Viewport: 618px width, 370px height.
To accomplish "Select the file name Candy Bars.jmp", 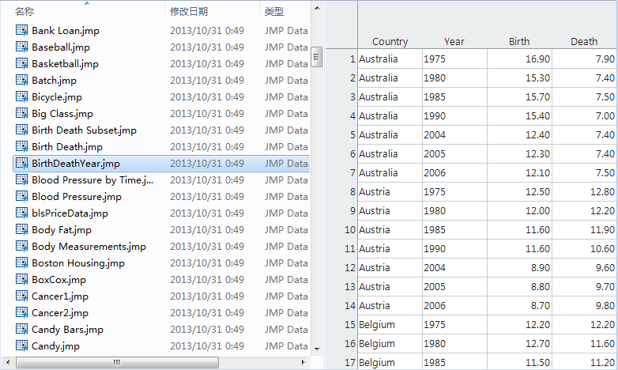I will click(x=67, y=329).
